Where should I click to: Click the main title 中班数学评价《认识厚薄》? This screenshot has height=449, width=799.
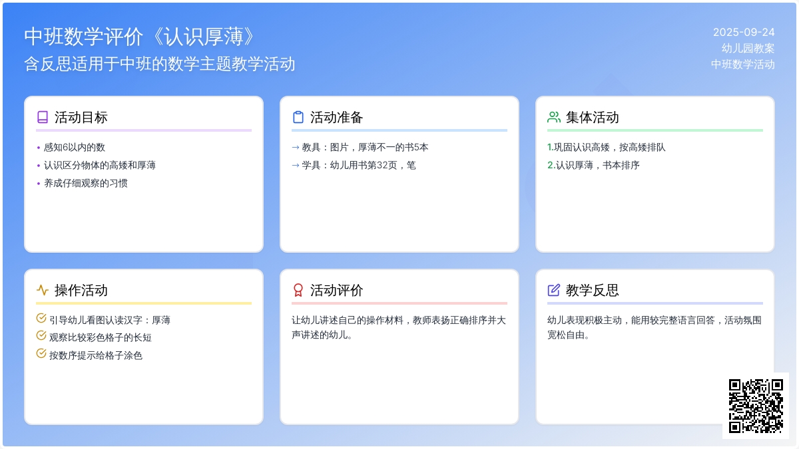[140, 37]
